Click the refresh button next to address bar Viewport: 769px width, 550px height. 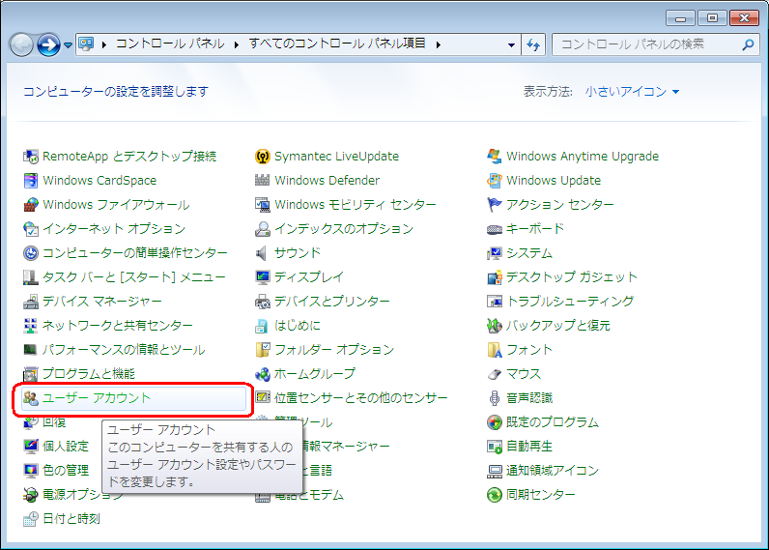533,45
